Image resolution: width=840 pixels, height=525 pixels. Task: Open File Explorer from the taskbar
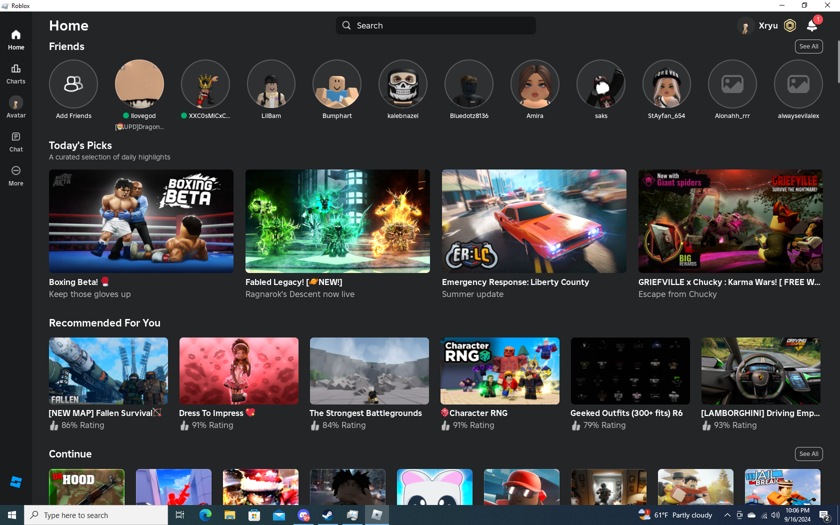(229, 515)
